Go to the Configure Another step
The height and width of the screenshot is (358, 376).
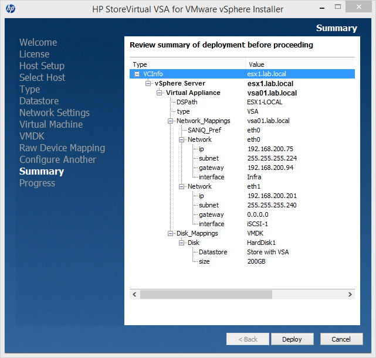pyautogui.click(x=58, y=160)
